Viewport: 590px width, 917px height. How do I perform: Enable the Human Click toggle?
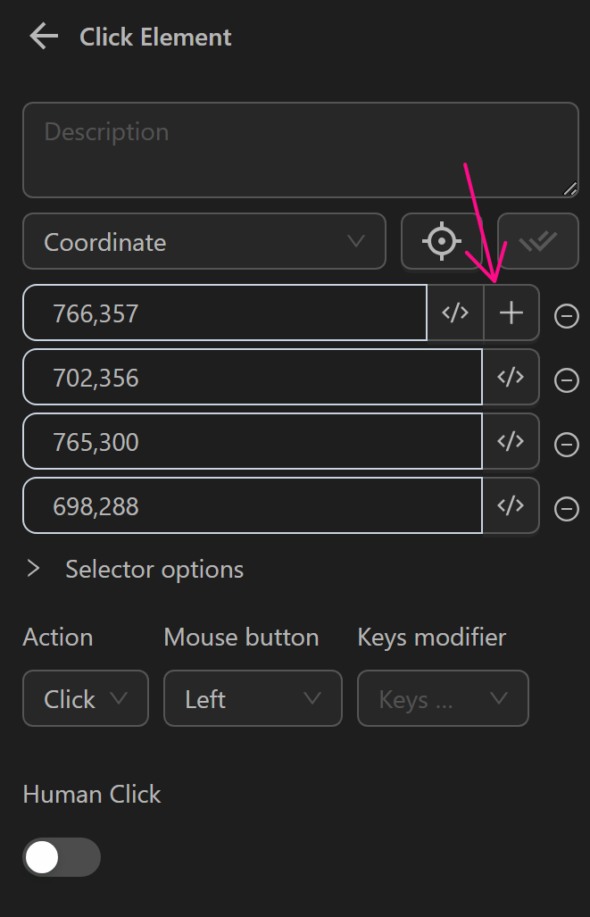click(61, 857)
